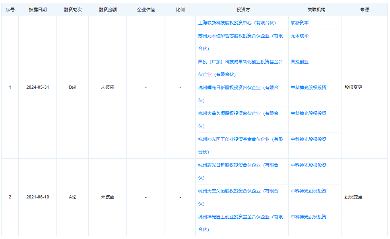
Task: Click the 投资方 column header
Action: click(243, 10)
